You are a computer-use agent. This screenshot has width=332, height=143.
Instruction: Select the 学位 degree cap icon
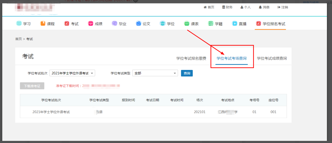pyautogui.click(x=163, y=23)
